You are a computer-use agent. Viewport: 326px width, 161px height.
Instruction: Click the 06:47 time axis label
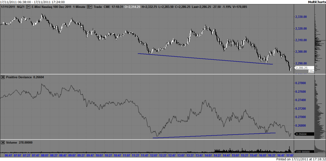(9, 156)
